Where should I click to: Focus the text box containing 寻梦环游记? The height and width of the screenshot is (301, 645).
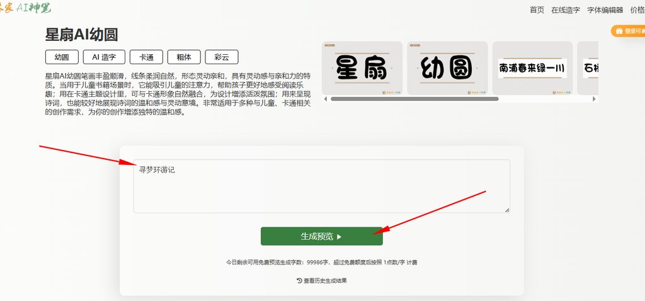tap(322, 186)
